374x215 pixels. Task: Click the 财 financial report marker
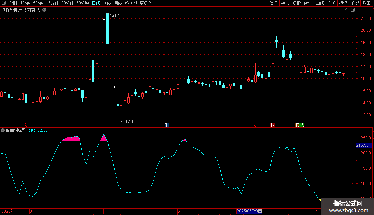pos(167,125)
